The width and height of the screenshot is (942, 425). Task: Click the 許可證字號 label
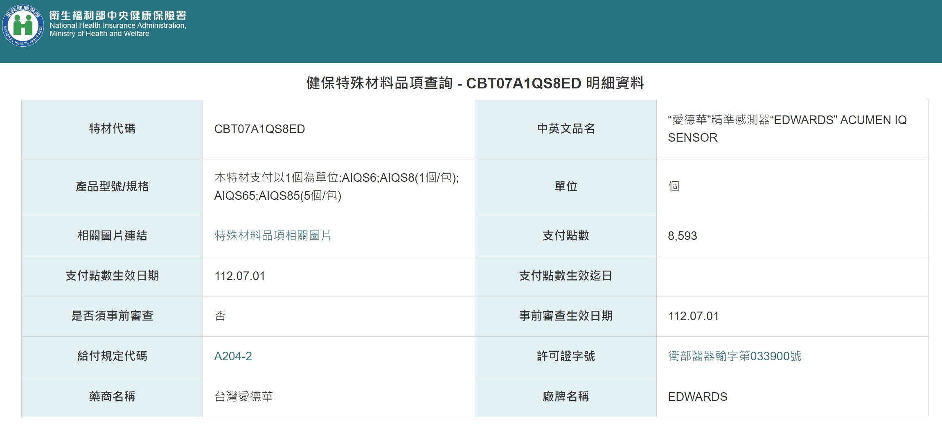(566, 356)
